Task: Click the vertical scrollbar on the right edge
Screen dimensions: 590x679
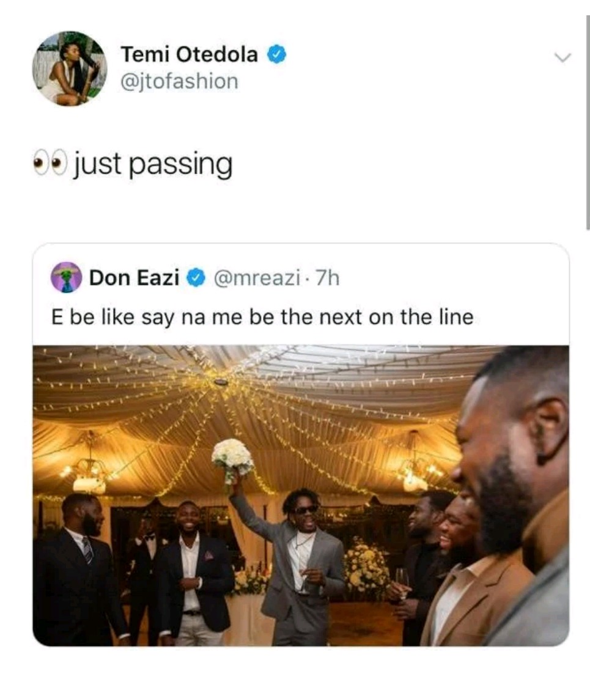Action: 587,122
